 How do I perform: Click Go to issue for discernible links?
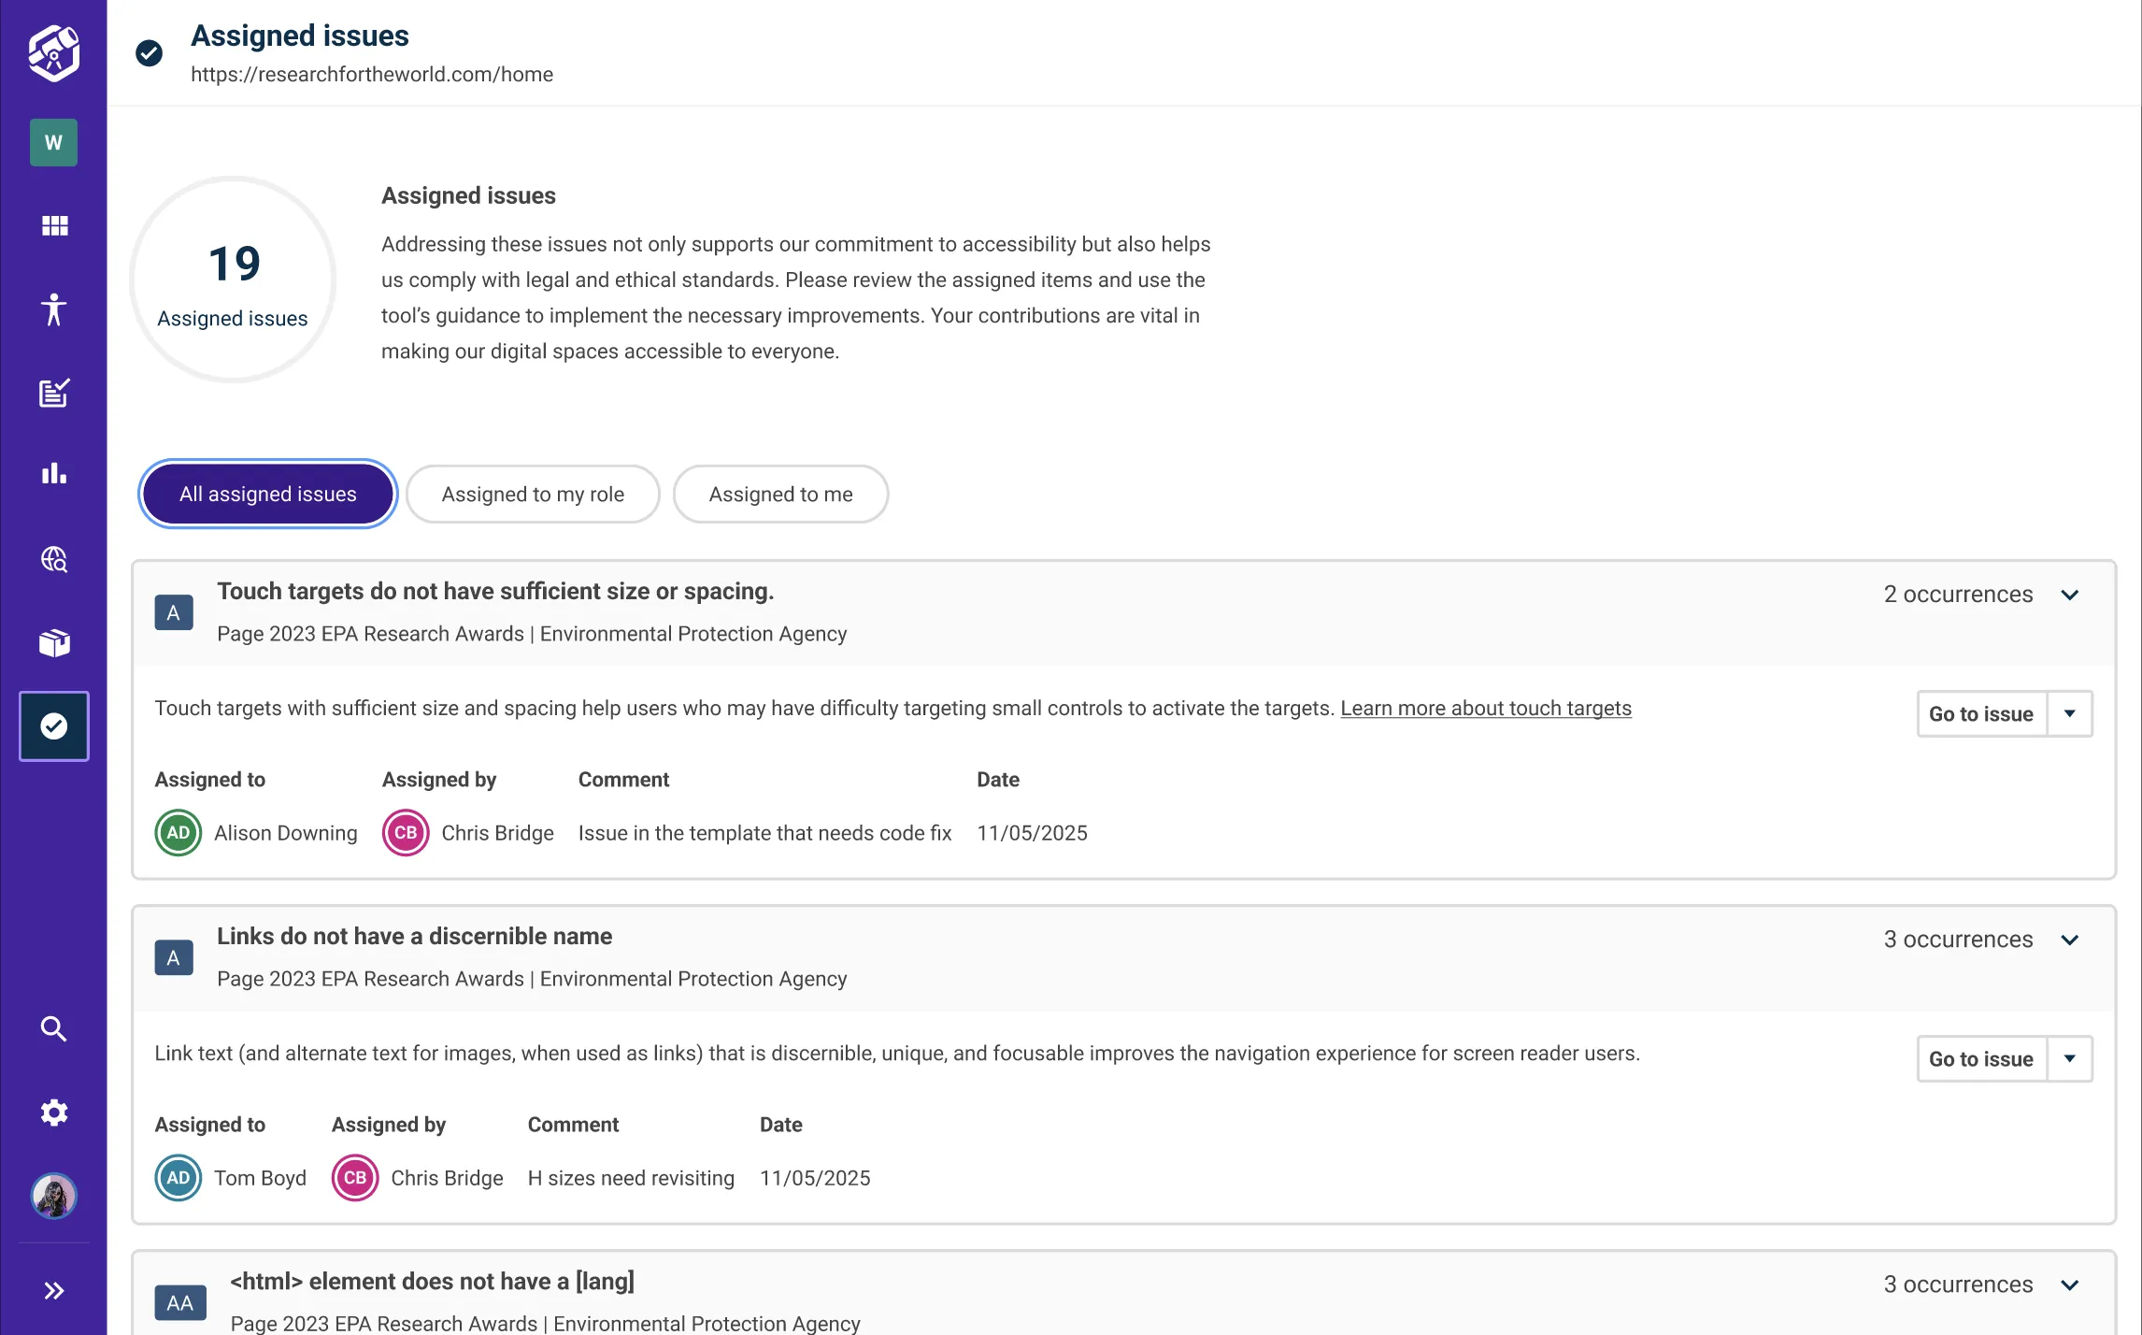pos(1980,1059)
